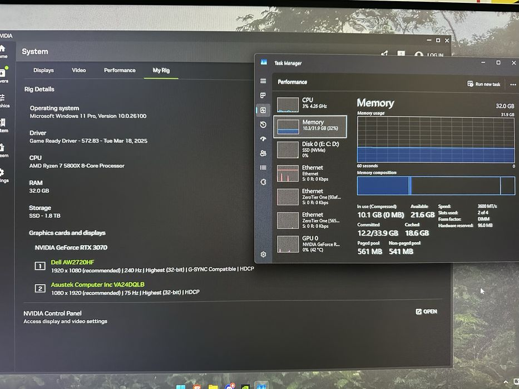This screenshot has height=389, width=519.
Task: Click Microsoft Windows 11 Pro version text
Action: (x=88, y=116)
